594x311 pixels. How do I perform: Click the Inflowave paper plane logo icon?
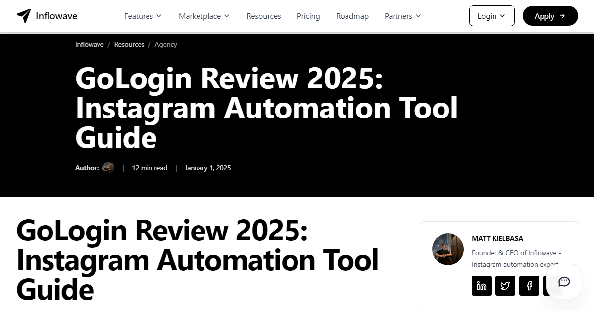pos(23,16)
